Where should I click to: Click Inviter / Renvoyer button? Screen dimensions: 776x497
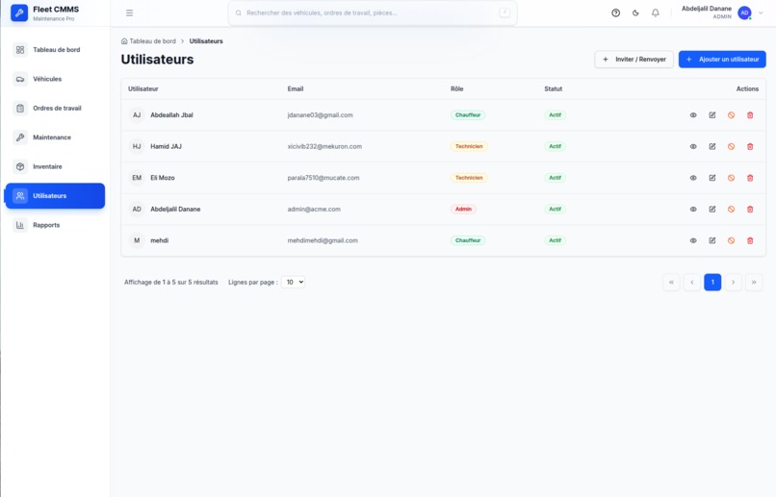(x=634, y=60)
